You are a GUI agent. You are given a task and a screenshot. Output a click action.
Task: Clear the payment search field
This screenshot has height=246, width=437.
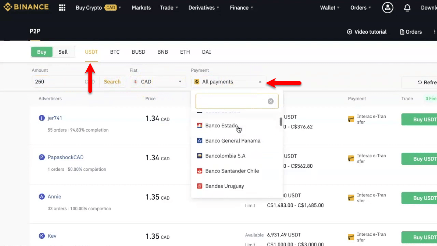pyautogui.click(x=271, y=101)
